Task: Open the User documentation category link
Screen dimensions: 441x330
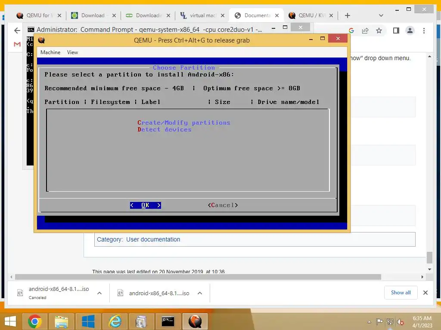Action: coord(153,239)
